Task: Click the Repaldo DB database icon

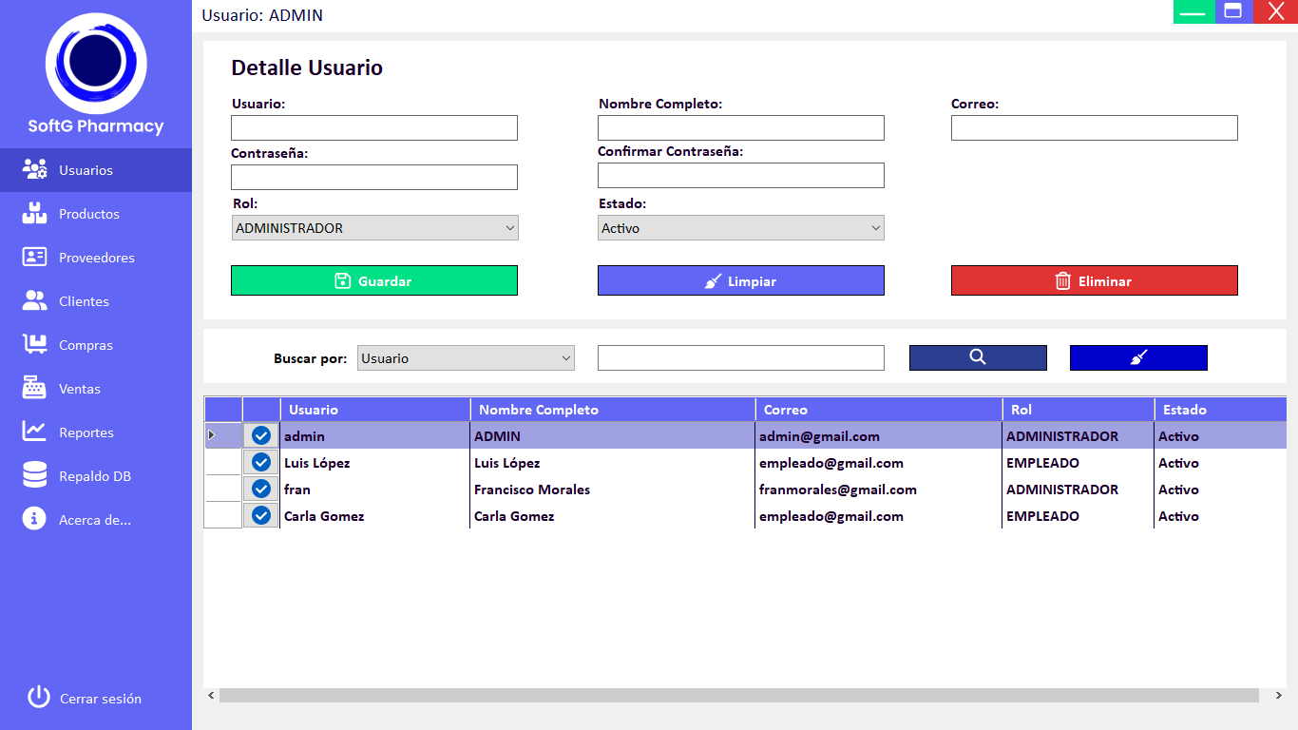Action: pos(34,475)
